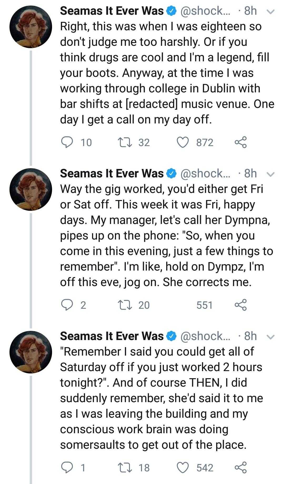Retweet the tweet with 20 retweets

tap(125, 305)
